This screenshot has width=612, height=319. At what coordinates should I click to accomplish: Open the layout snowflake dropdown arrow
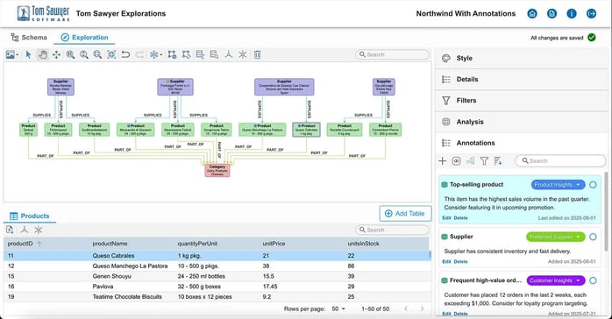160,55
